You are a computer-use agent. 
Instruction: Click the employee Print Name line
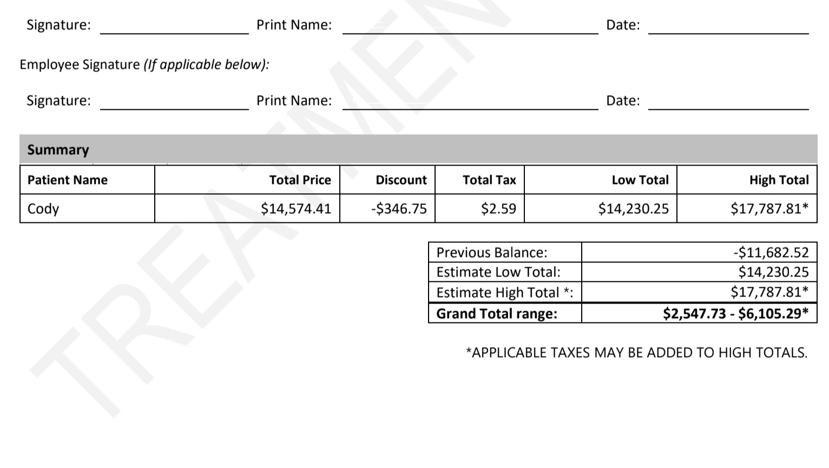pos(470,102)
